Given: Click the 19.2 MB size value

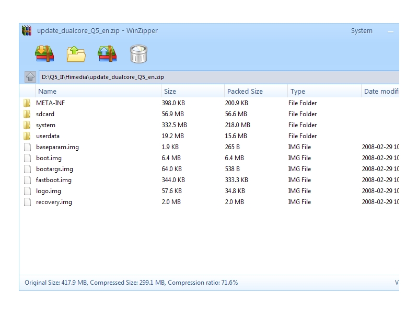Looking at the screenshot, I should 173,136.
